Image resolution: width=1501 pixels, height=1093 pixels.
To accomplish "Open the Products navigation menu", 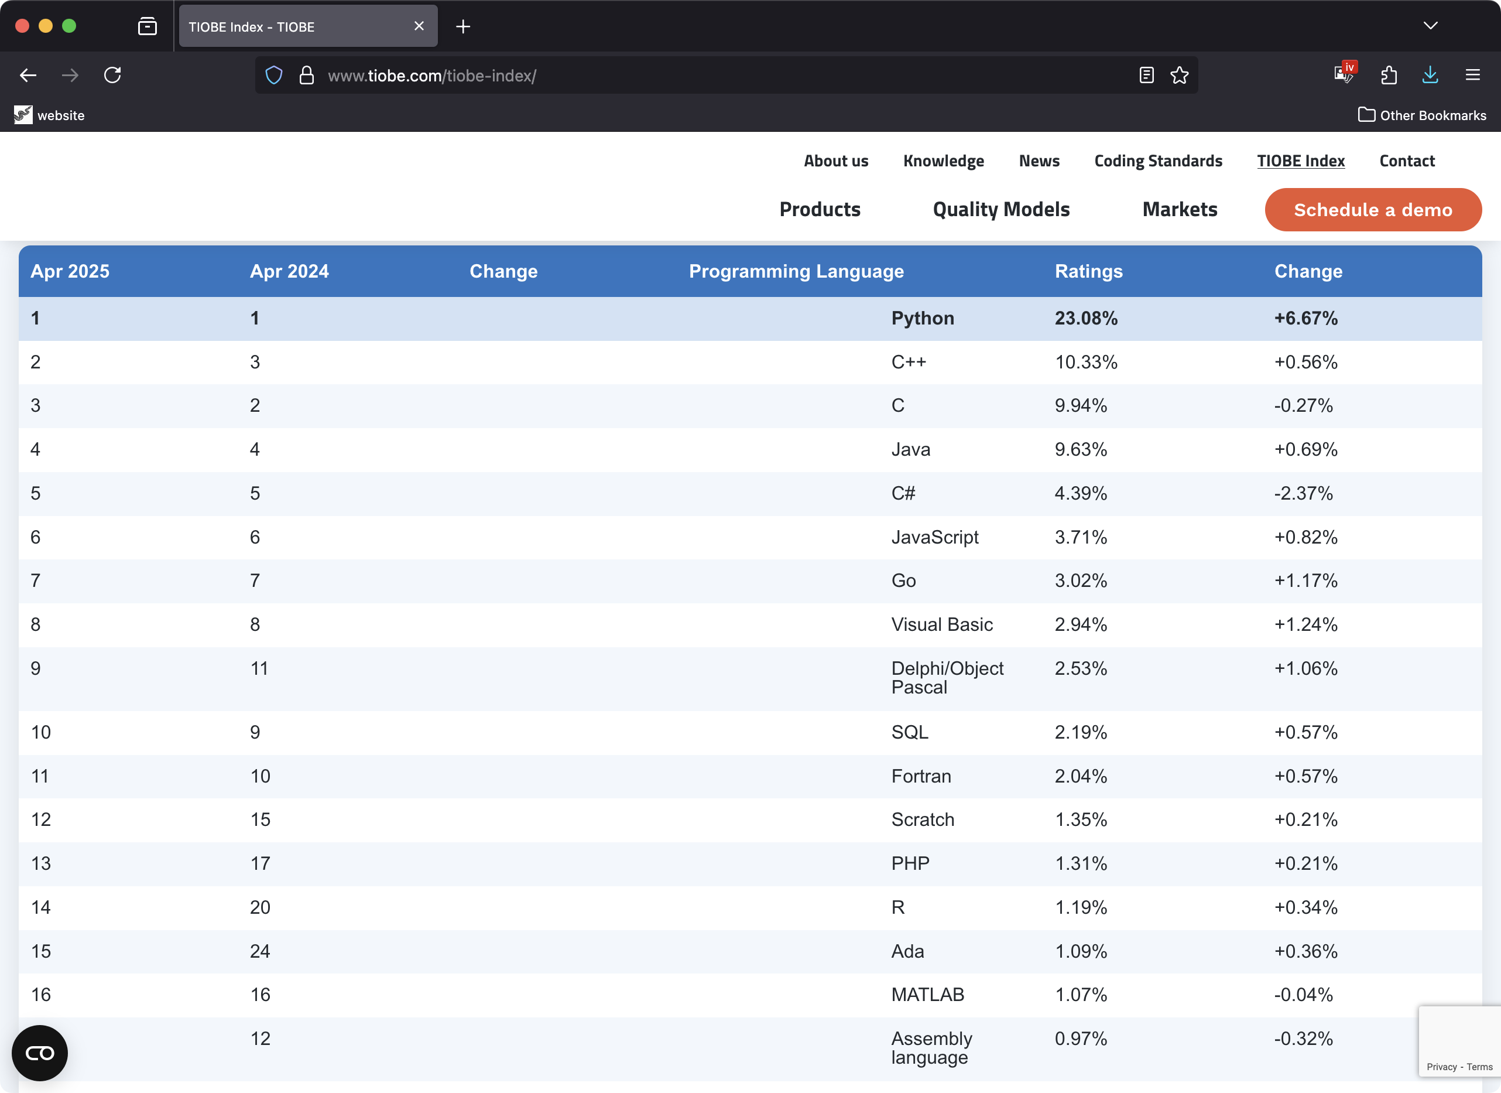I will click(x=820, y=209).
